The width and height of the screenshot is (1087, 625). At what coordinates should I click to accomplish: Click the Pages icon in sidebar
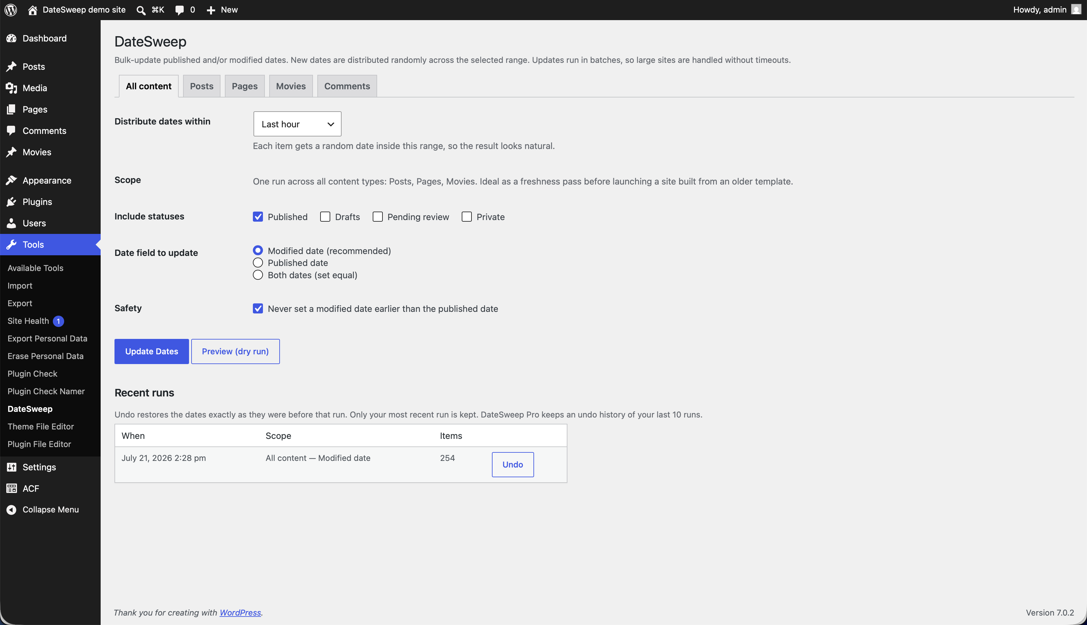pos(12,109)
